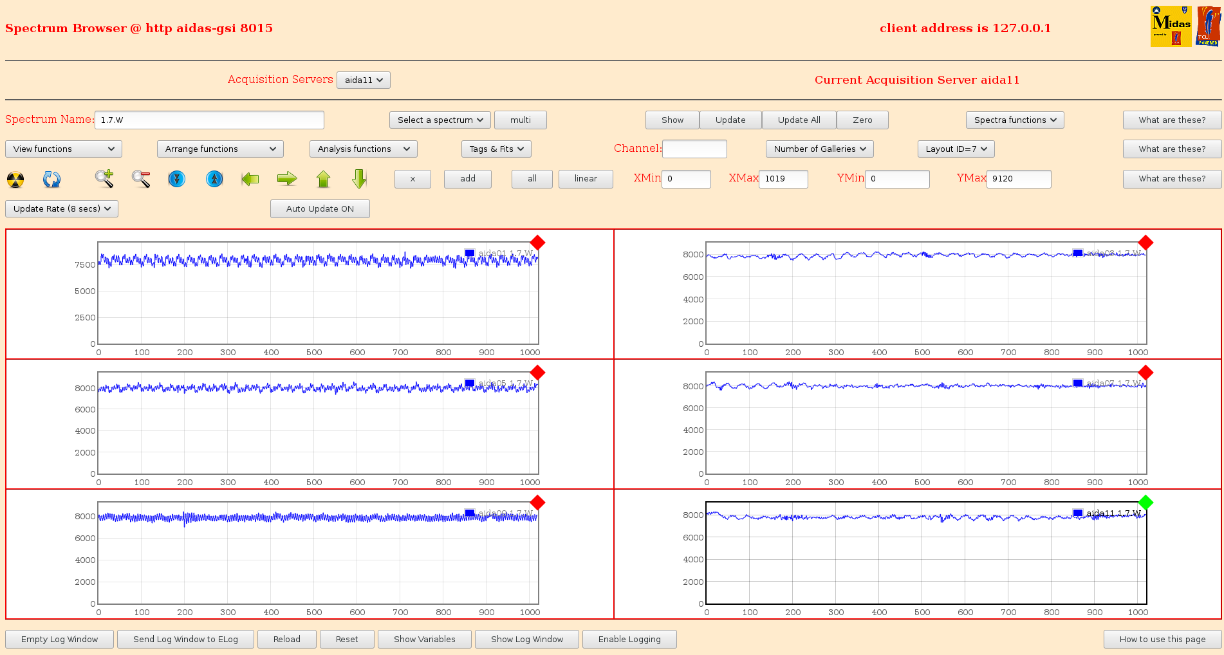Click red diamond marker on aida05 plot
This screenshot has width=1224, height=655.
pos(537,373)
